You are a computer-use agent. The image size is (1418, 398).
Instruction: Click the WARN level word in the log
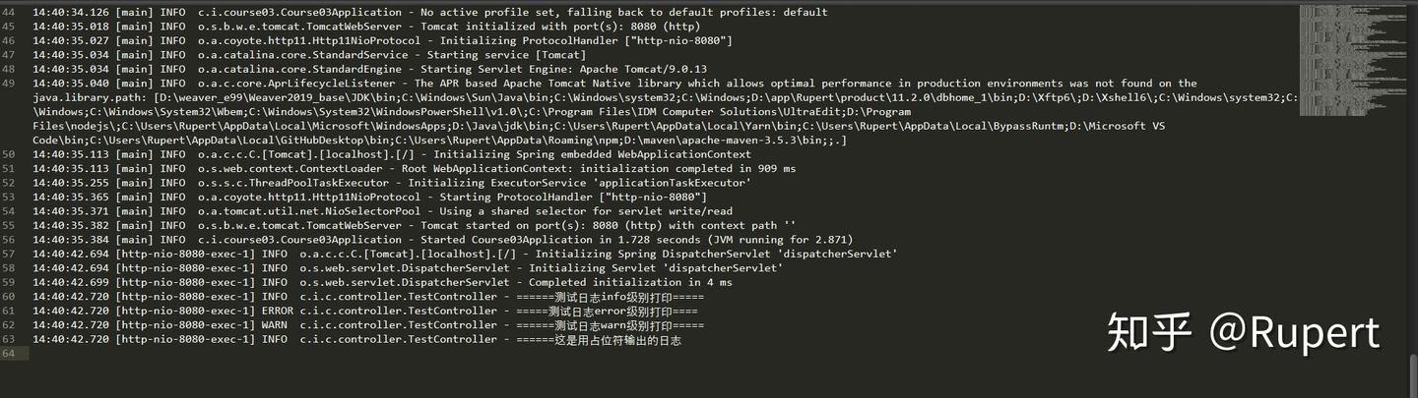click(275, 325)
